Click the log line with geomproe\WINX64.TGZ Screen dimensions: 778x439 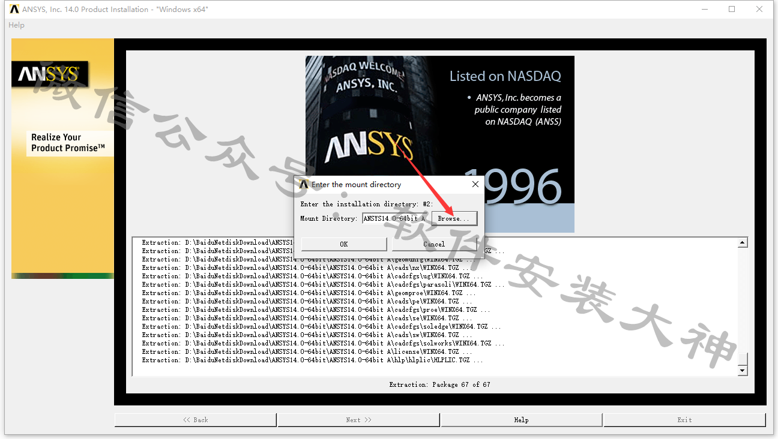(309, 293)
